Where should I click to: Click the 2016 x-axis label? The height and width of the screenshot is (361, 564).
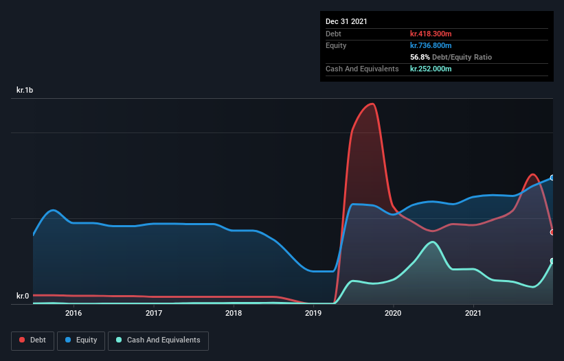point(74,313)
